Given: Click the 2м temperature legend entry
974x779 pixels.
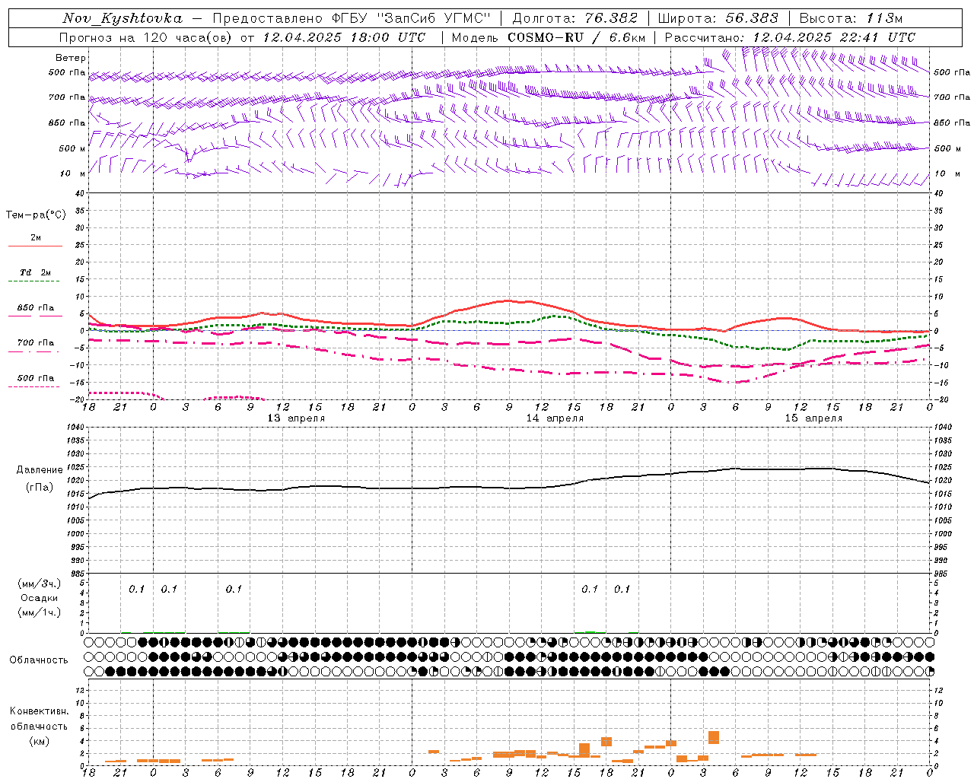Looking at the screenshot, I should pos(36,237).
